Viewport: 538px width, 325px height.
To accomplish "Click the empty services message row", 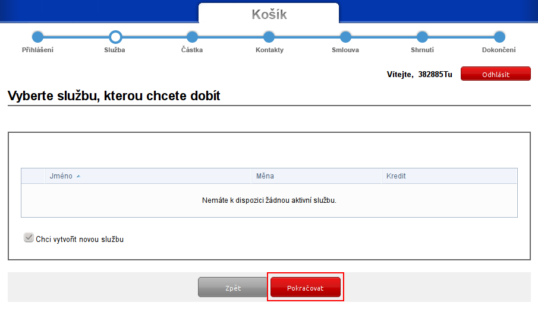I will click(x=269, y=200).
